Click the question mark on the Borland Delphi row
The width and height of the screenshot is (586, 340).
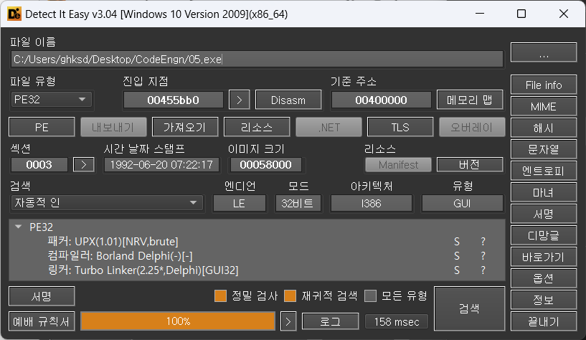point(483,256)
